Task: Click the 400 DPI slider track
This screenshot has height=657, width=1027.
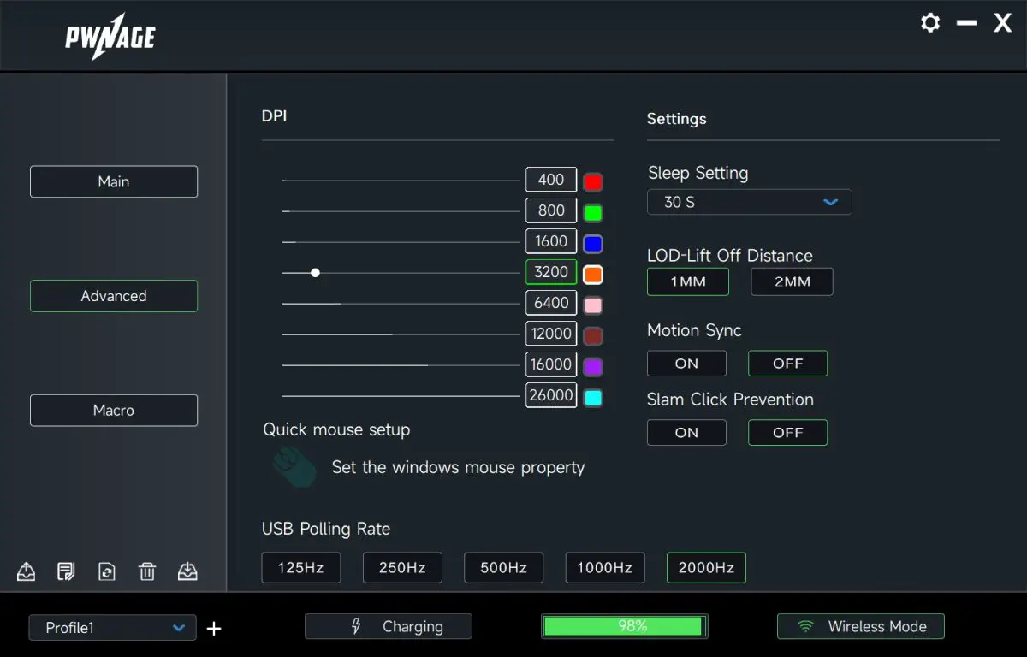Action: point(401,181)
